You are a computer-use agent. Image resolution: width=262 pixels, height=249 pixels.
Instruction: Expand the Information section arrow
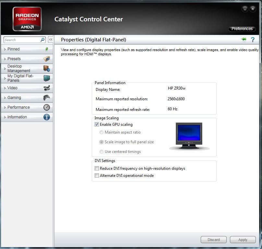5,117
